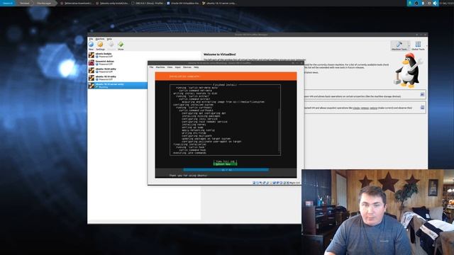Image resolution: width=454 pixels, height=255 pixels.
Task: Click the volume speaker tray icon
Action: coord(435,3)
